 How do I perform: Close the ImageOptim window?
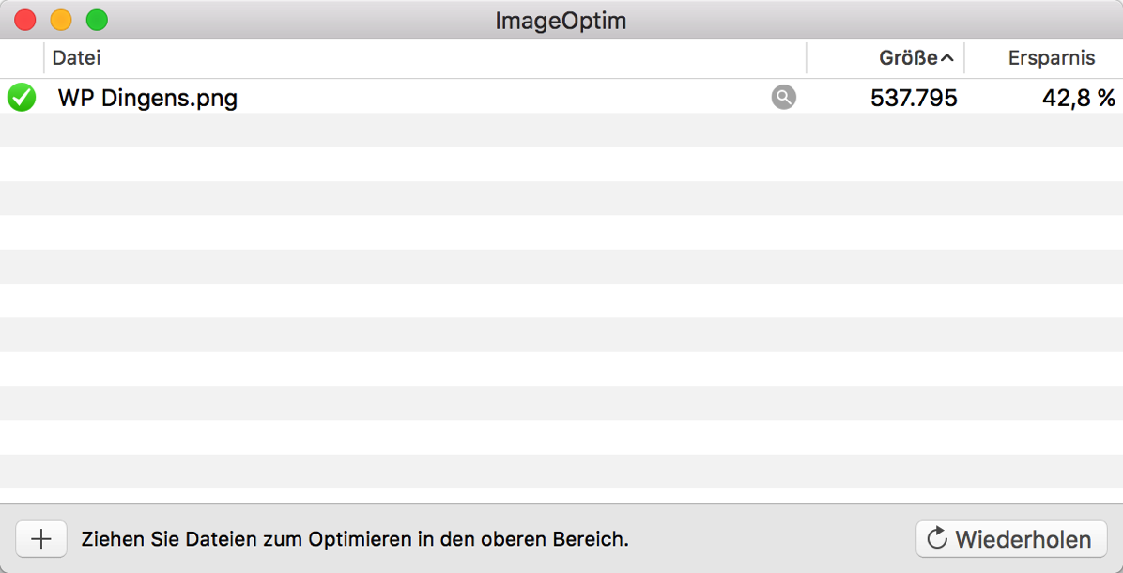[x=25, y=20]
